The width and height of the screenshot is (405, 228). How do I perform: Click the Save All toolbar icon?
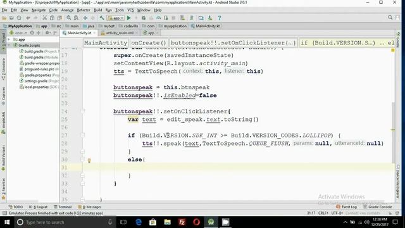point(11,18)
